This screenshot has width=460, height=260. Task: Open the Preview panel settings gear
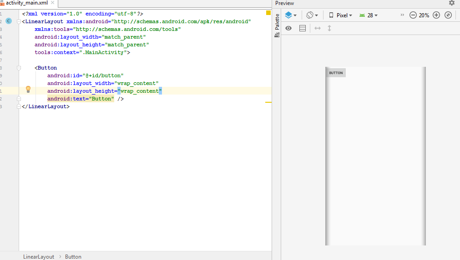click(x=451, y=3)
